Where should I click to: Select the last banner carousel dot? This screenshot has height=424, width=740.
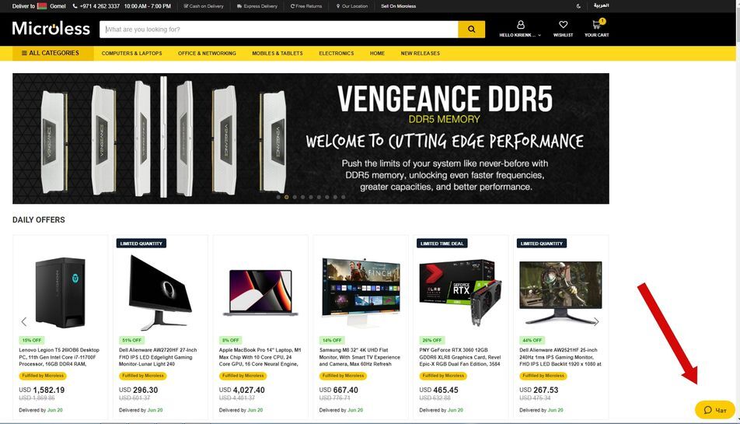343,197
